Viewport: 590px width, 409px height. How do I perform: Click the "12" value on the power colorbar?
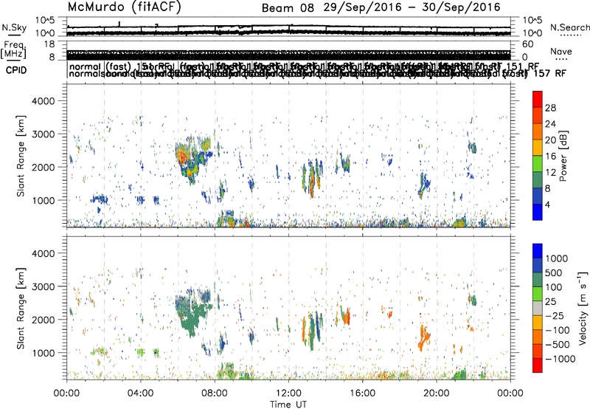(x=550, y=173)
